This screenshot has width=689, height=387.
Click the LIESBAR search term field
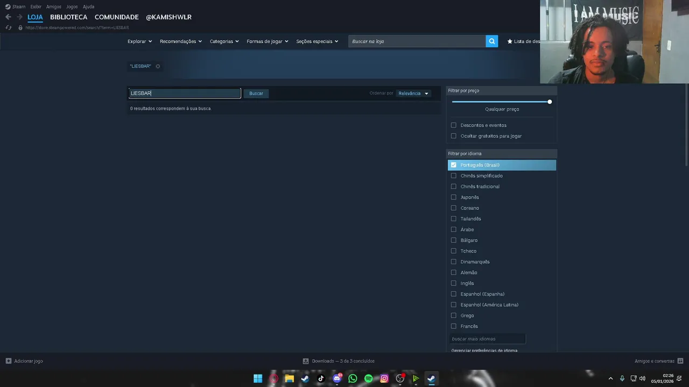[185, 94]
